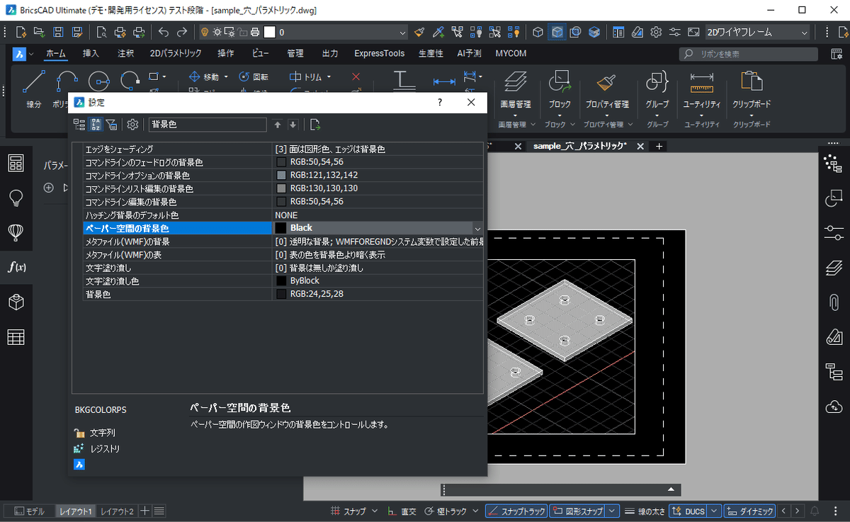Switch to the 挿入 (Insert) ribbon tab

[91, 53]
